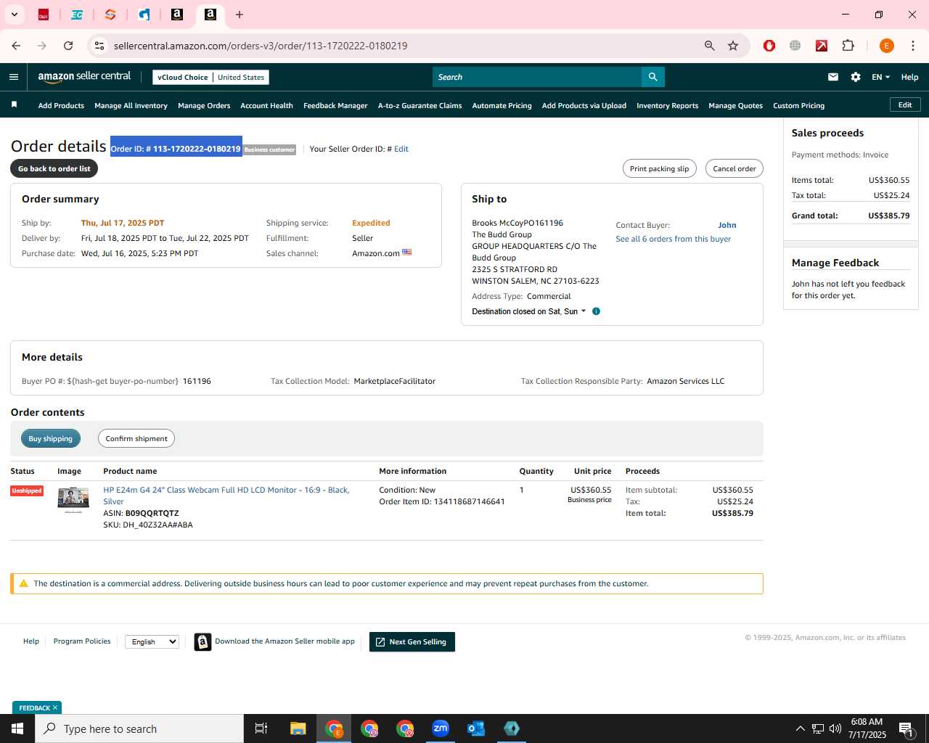Click the site information icon in address bar
The image size is (929, 743).
tap(99, 46)
